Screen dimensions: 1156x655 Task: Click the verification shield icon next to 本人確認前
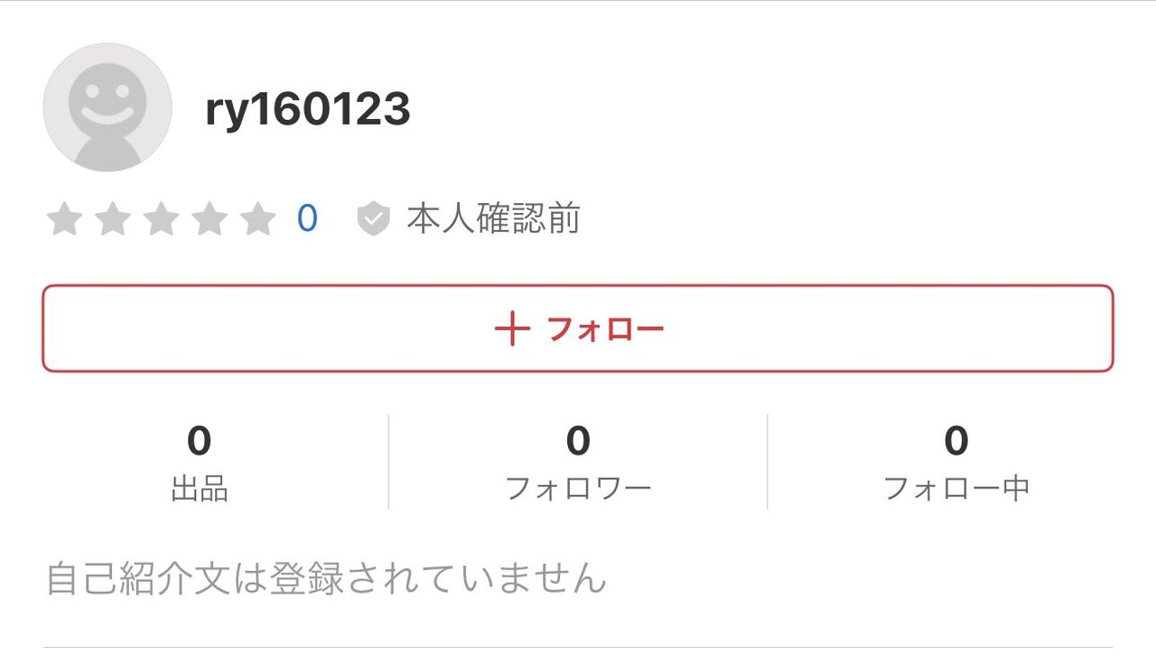pos(373,217)
